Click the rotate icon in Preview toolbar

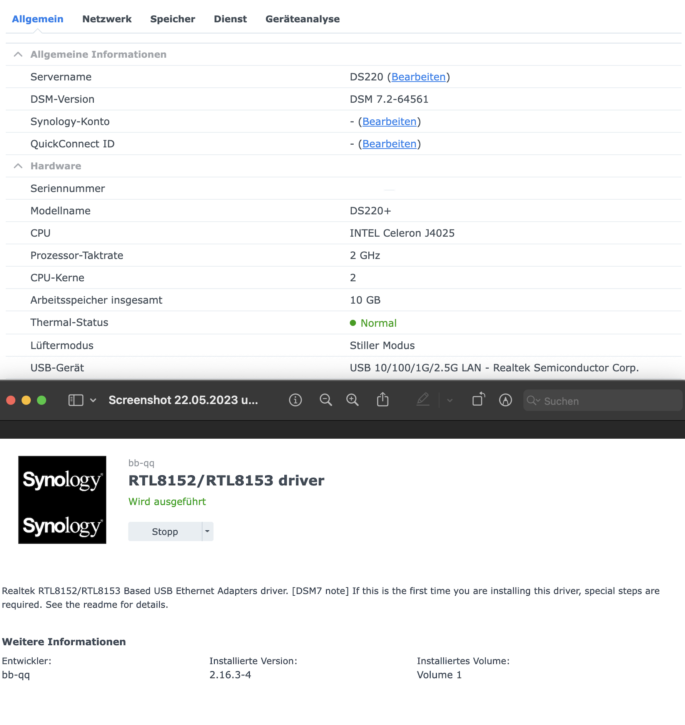pos(478,400)
